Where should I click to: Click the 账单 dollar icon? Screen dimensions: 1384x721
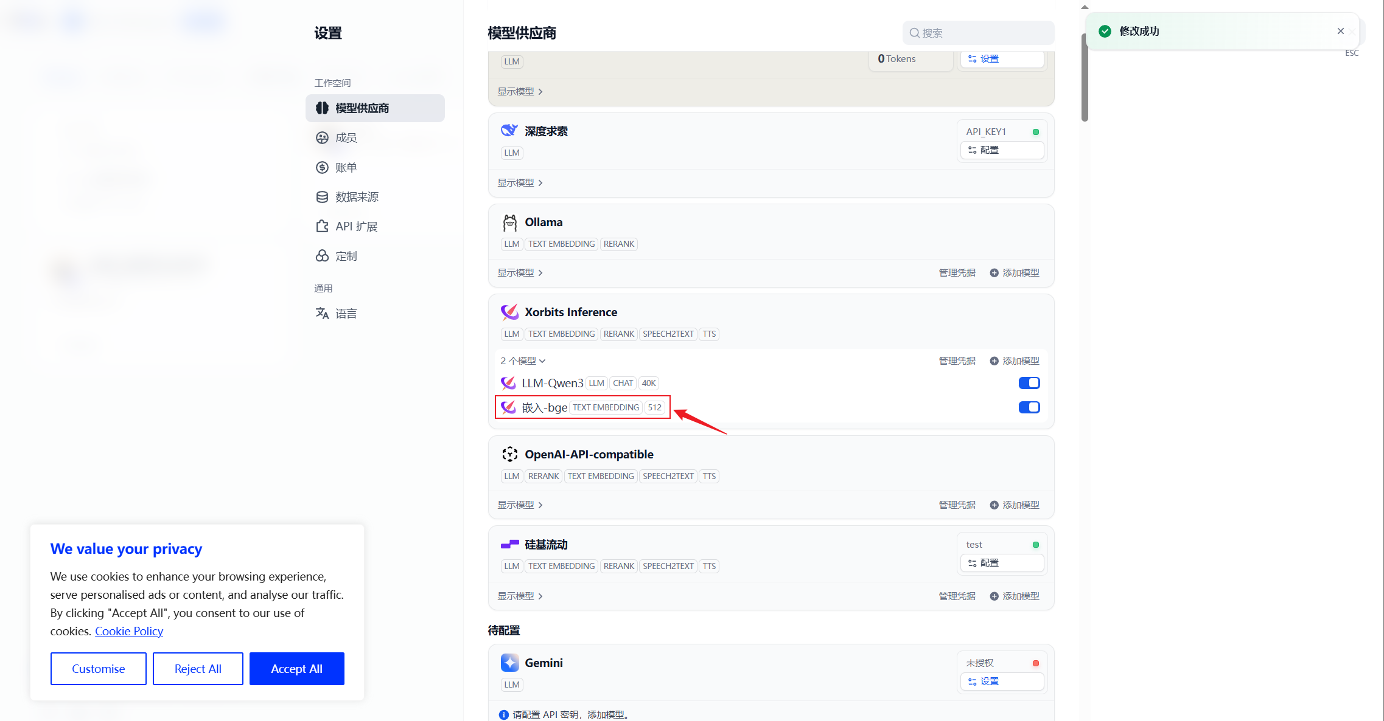point(322,167)
